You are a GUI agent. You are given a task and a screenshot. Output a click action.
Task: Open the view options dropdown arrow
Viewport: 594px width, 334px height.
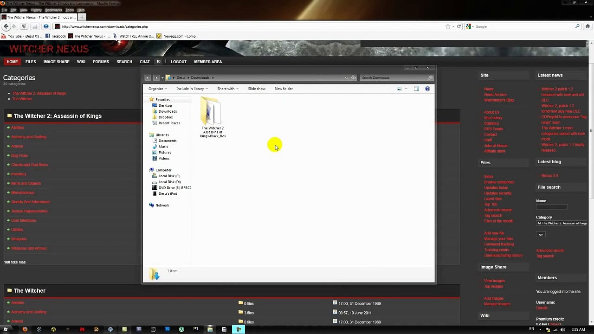406,89
